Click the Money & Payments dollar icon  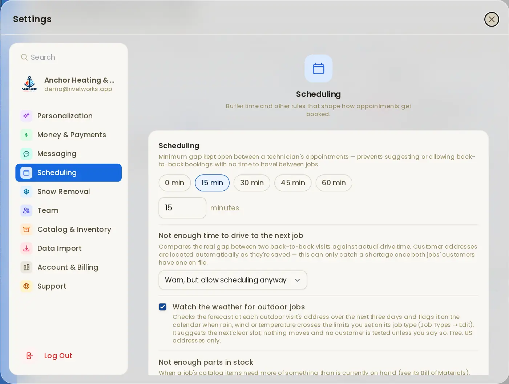coord(27,135)
